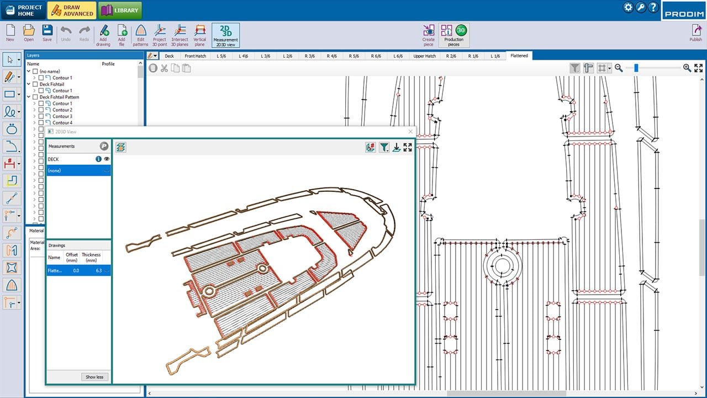Image resolution: width=707 pixels, height=398 pixels.
Task: Switch to Front Hatch tab
Action: tap(194, 56)
